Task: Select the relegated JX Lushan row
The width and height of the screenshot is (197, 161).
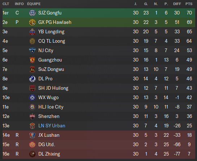Action: tap(99, 135)
